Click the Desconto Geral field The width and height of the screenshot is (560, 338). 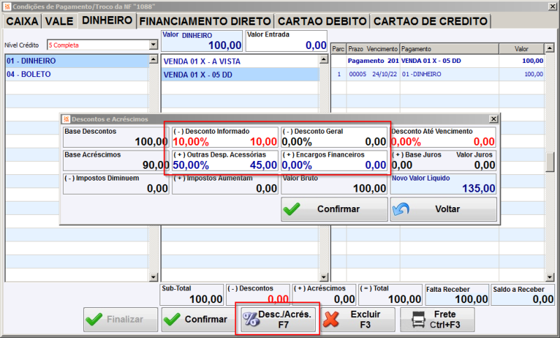pyautogui.click(x=334, y=137)
